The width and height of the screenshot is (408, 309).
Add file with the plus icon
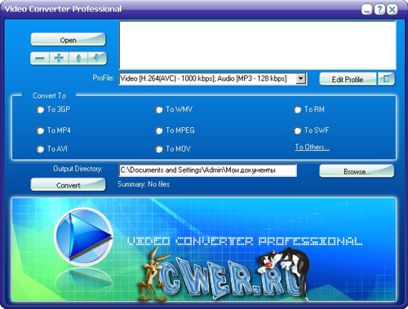[x=59, y=59]
